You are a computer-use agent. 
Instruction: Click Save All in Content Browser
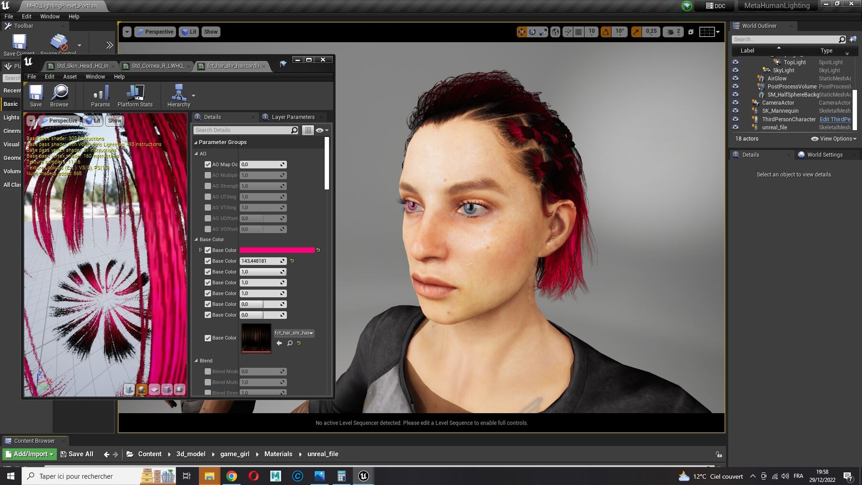(77, 454)
